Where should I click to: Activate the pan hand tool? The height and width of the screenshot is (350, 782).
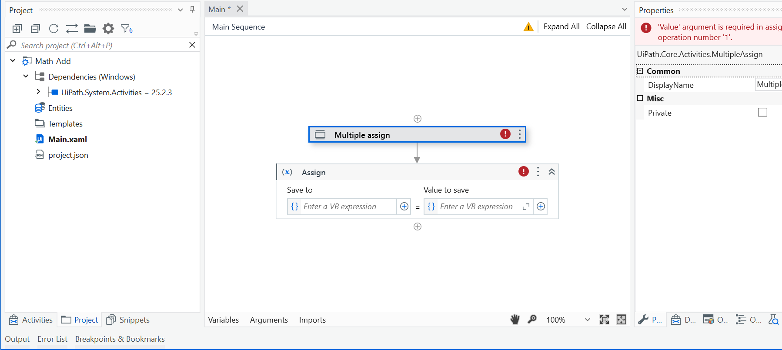point(515,320)
